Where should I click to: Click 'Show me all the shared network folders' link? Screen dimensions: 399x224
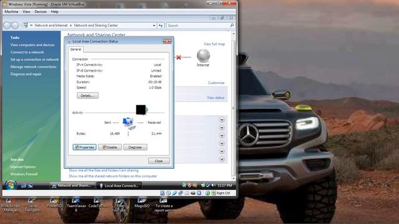(113, 176)
